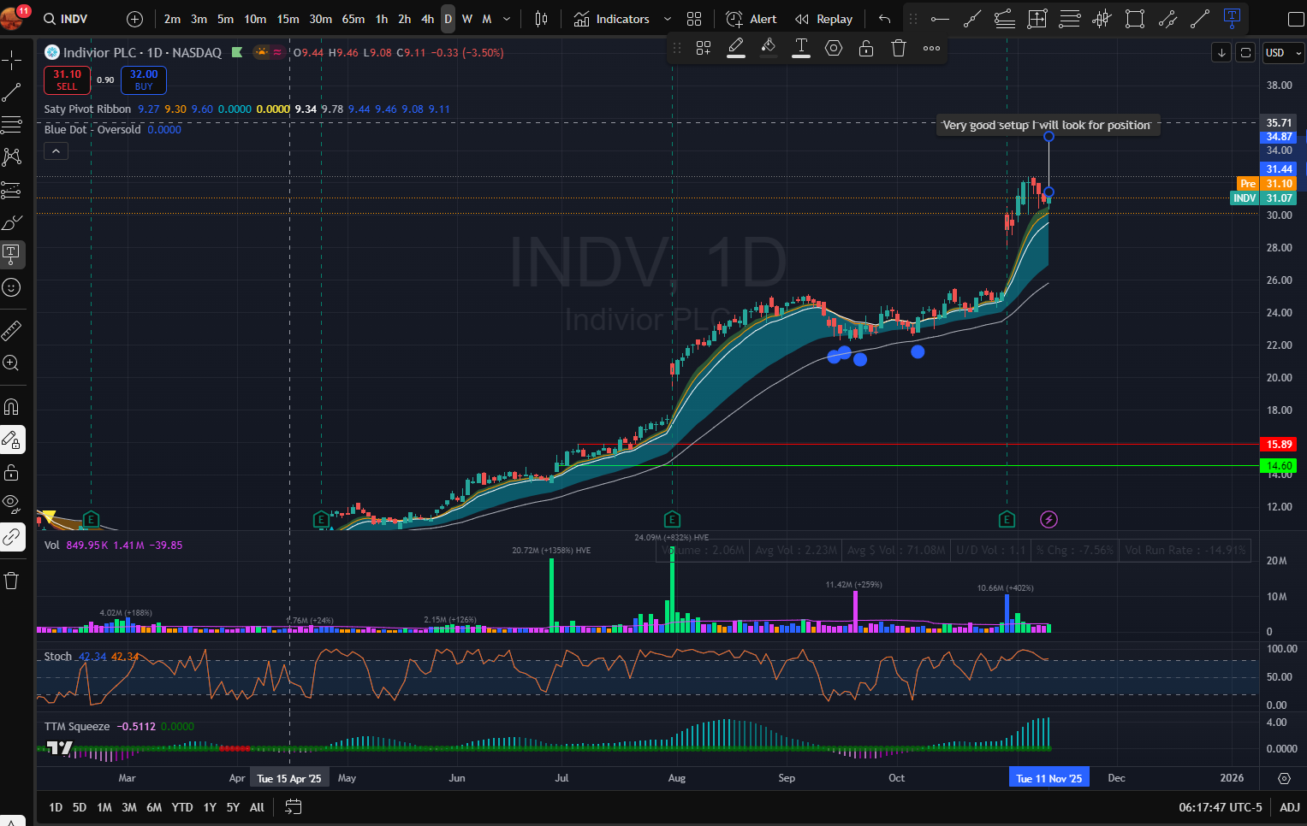Switch to the 15m timeframe
Screen dimensions: 1307x826
click(x=288, y=19)
